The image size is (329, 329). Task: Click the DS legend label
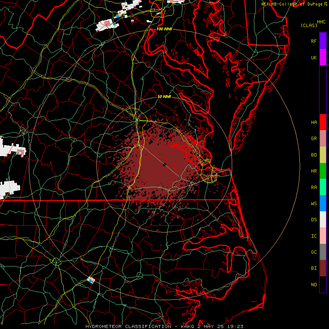pos(314,220)
